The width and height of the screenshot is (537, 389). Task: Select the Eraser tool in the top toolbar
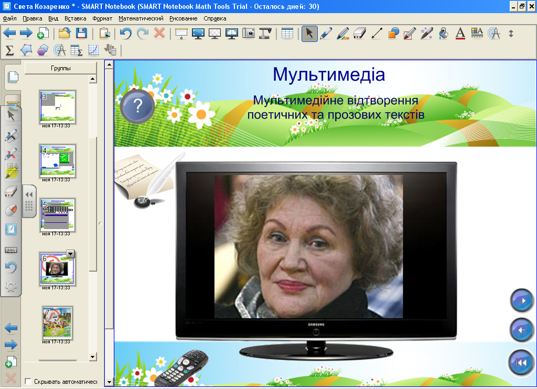click(x=360, y=34)
